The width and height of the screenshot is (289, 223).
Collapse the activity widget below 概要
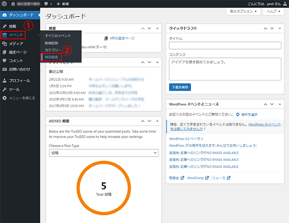(x=157, y=62)
